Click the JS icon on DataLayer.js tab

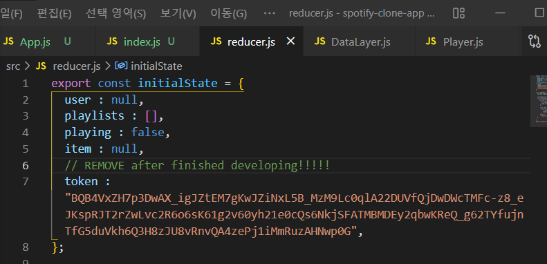(319, 41)
